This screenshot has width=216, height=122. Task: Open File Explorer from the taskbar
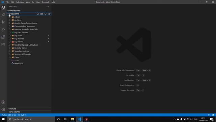(x=72, y=119)
